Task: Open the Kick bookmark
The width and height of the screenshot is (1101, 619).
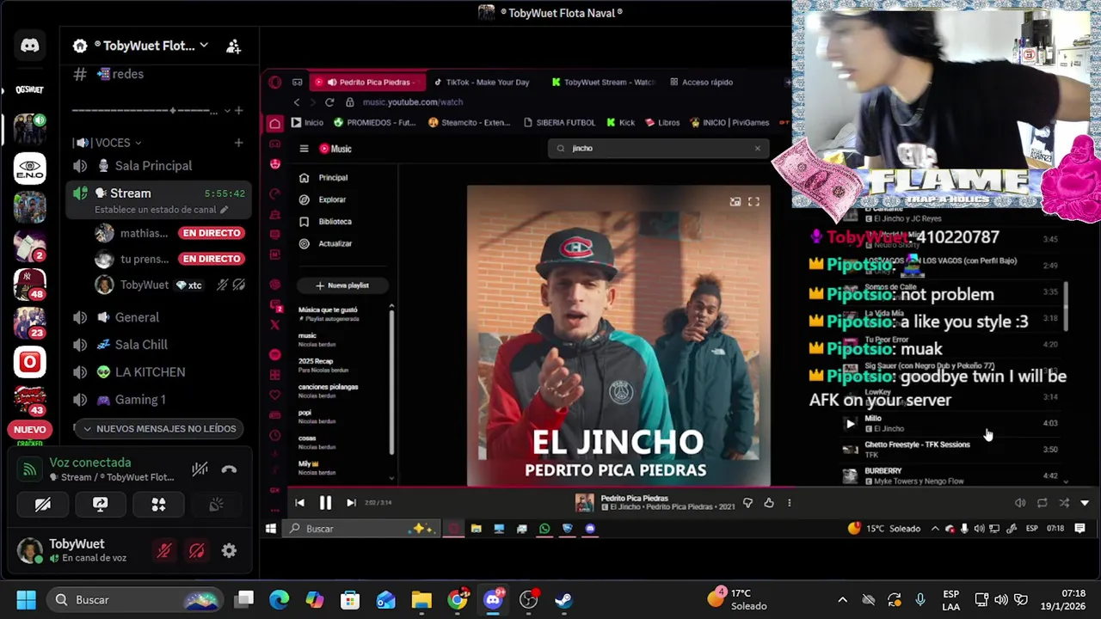Action: [621, 123]
